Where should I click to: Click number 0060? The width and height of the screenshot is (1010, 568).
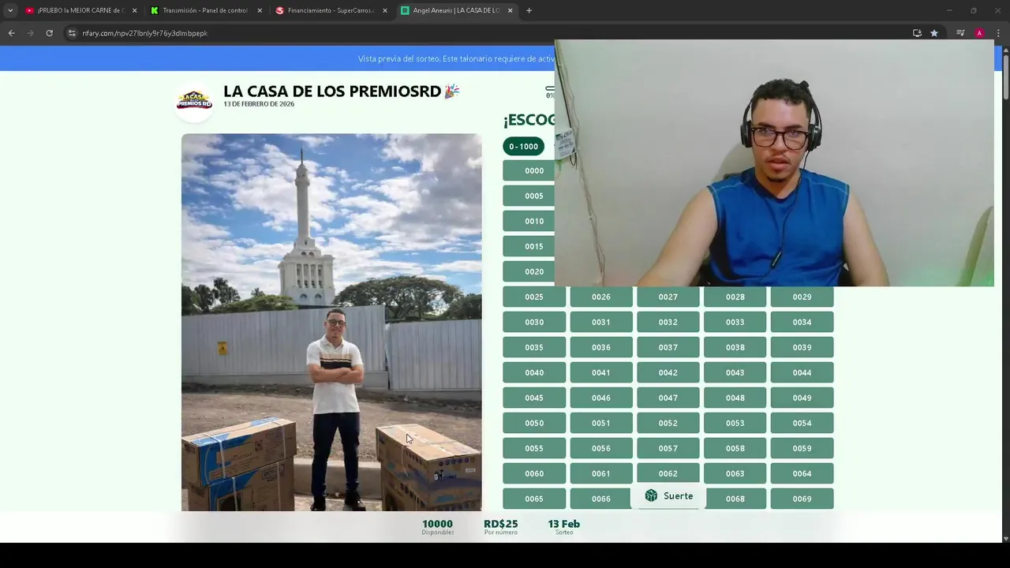(534, 473)
